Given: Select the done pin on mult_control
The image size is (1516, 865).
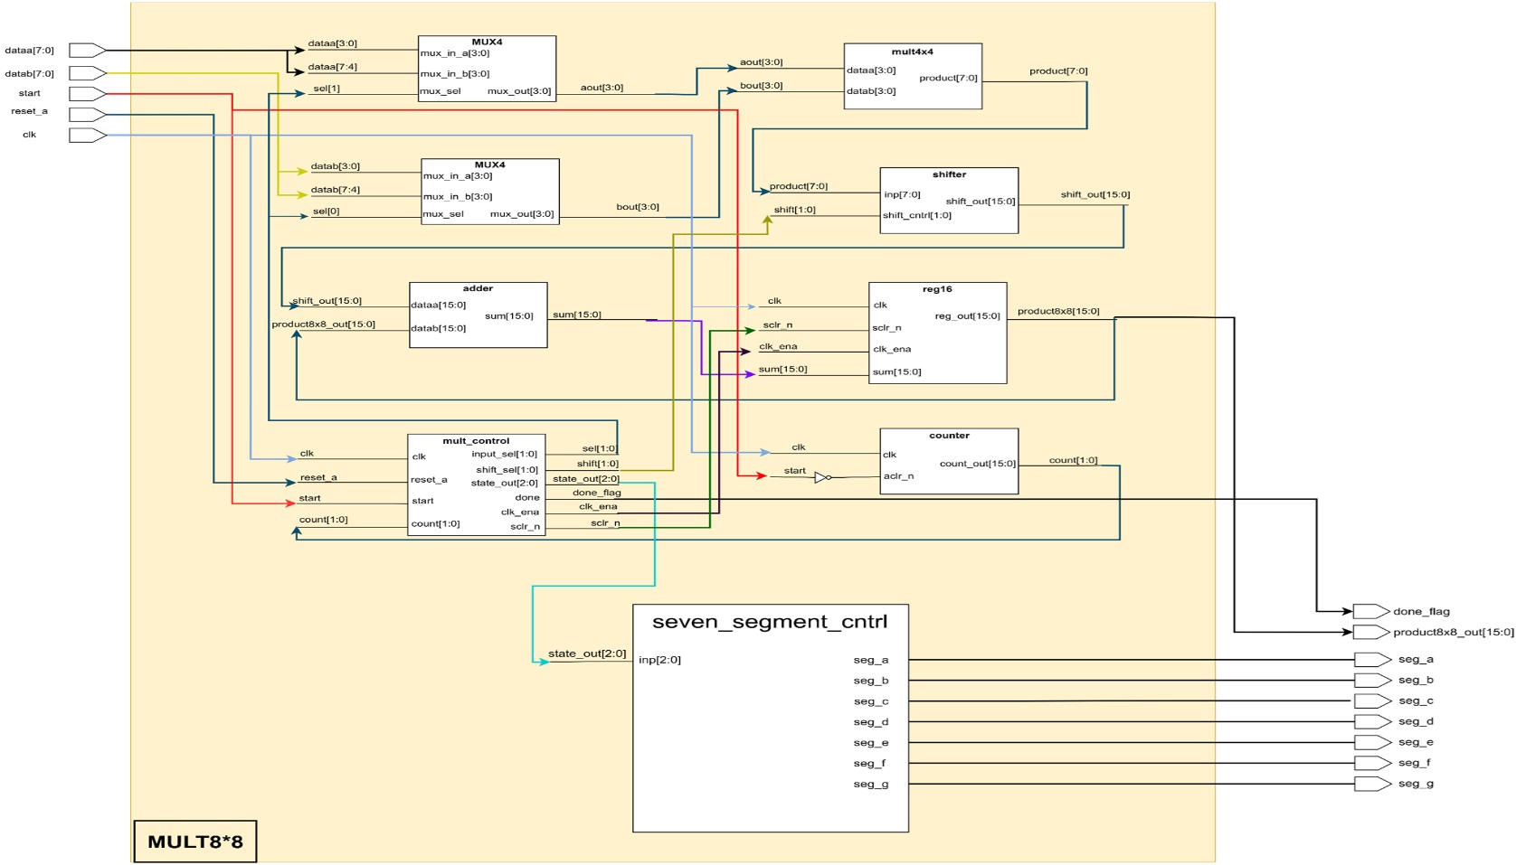Looking at the screenshot, I should click(x=527, y=498).
